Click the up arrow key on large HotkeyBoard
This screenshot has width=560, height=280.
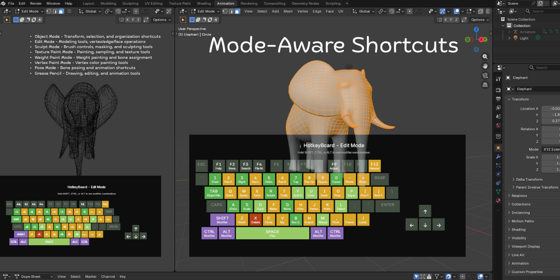point(425,211)
